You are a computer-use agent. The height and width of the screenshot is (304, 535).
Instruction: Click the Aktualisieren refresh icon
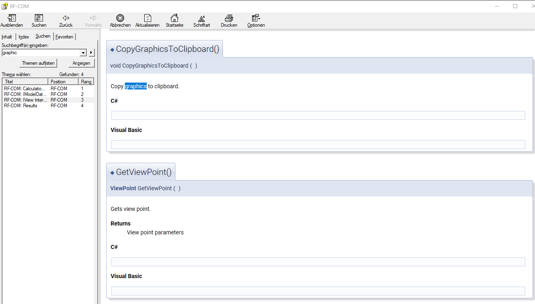tap(147, 20)
